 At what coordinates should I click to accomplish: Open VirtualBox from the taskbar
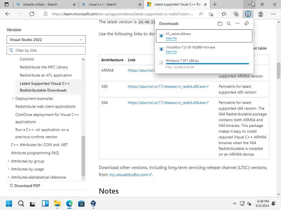[93, 203]
